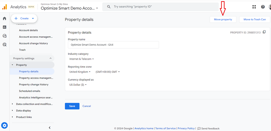Open the Advertising icon in sidebar

[5, 45]
